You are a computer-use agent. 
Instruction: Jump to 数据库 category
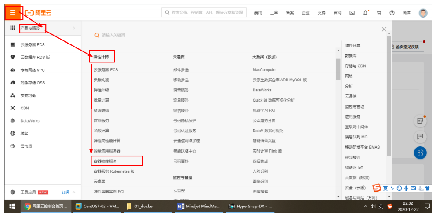coord(351,56)
